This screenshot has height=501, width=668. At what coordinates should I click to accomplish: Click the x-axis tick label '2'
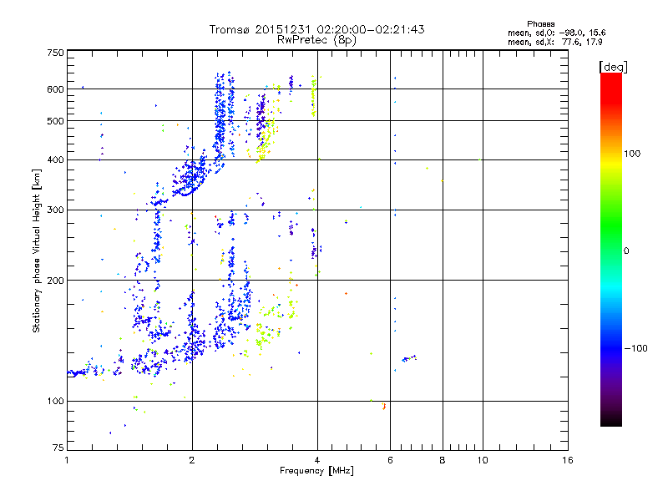[x=192, y=460]
